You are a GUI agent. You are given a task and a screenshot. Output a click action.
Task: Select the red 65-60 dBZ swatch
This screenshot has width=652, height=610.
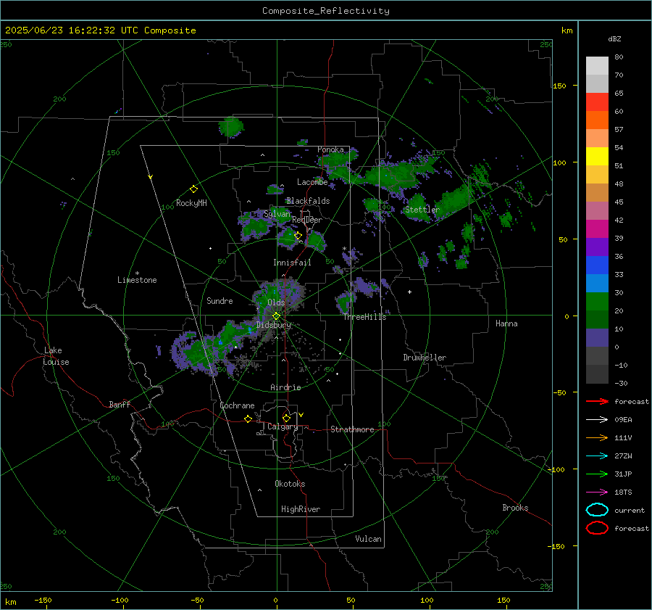[597, 102]
